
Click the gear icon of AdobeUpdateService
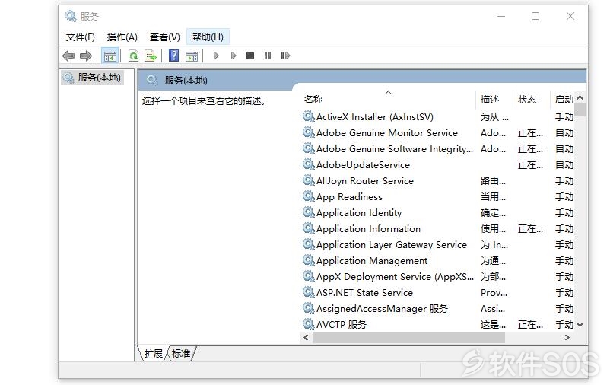pos(309,164)
